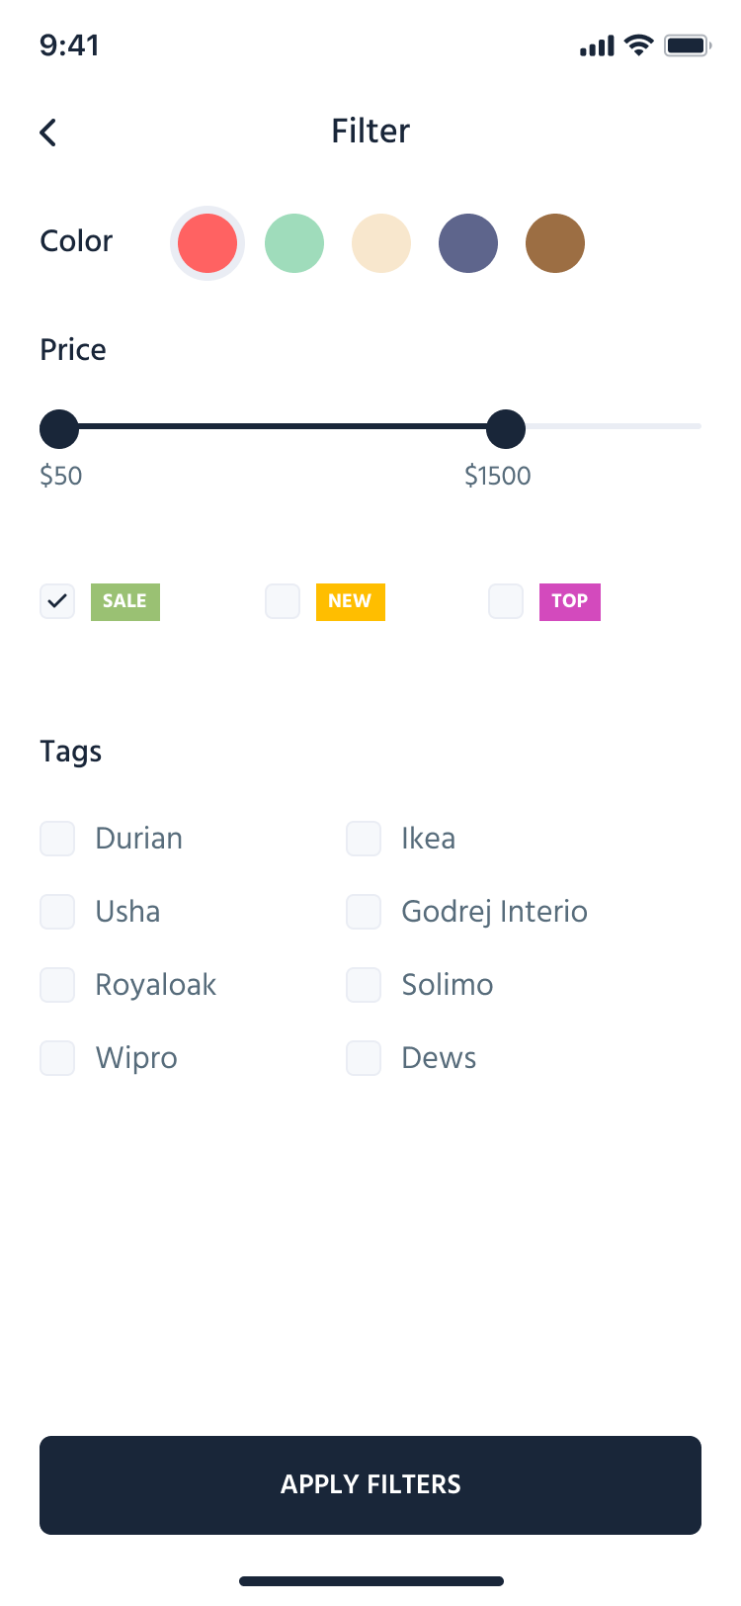
Task: Check the Godrej Interio tag
Action: click(364, 912)
